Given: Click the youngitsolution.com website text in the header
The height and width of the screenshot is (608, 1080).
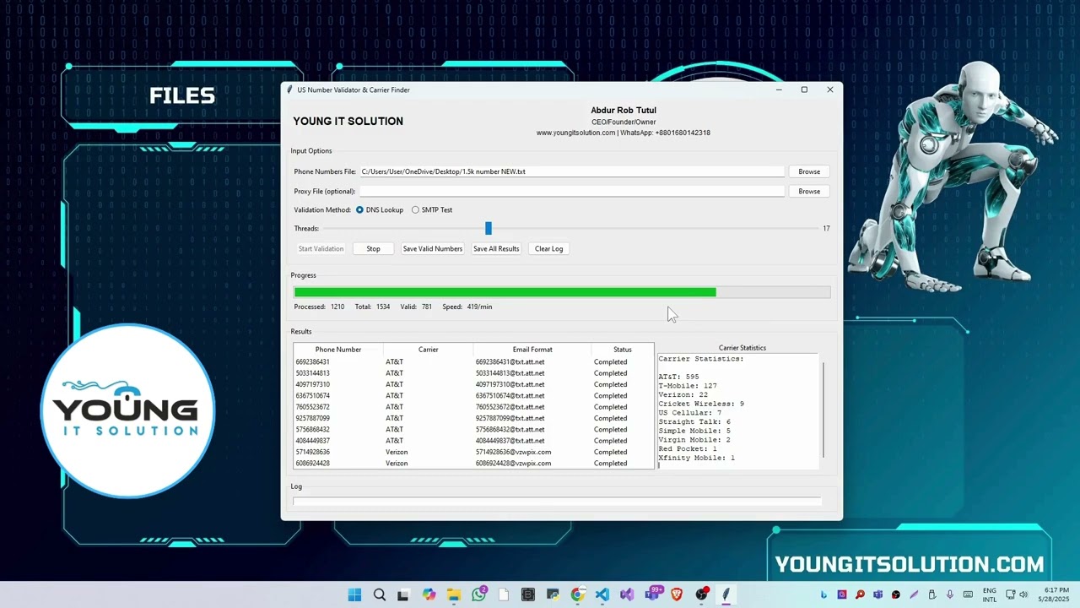Looking at the screenshot, I should click(x=575, y=133).
